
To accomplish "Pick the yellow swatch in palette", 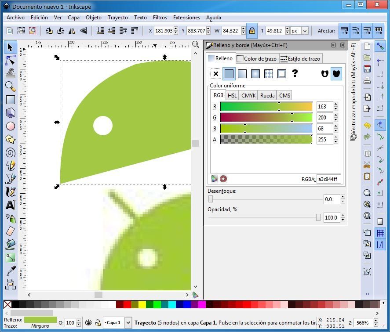I will pos(142,304).
